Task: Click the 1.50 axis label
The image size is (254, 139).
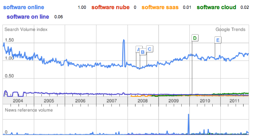Action: click(9, 40)
